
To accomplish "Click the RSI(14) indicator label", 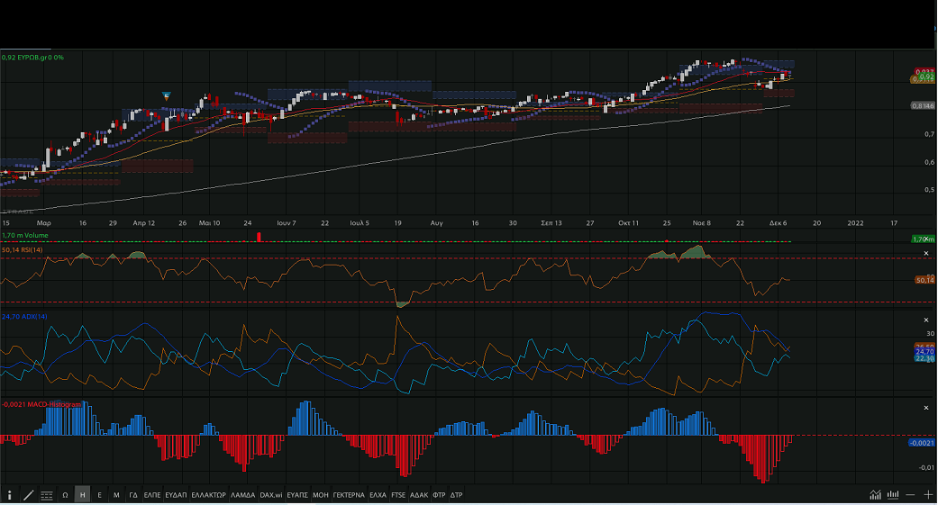I will (x=23, y=250).
